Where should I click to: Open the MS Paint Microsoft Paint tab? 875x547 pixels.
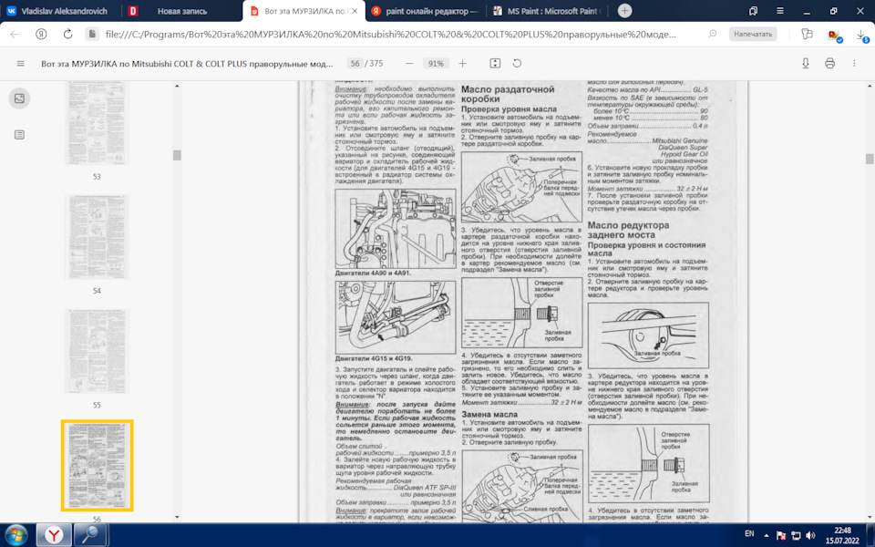547,11
